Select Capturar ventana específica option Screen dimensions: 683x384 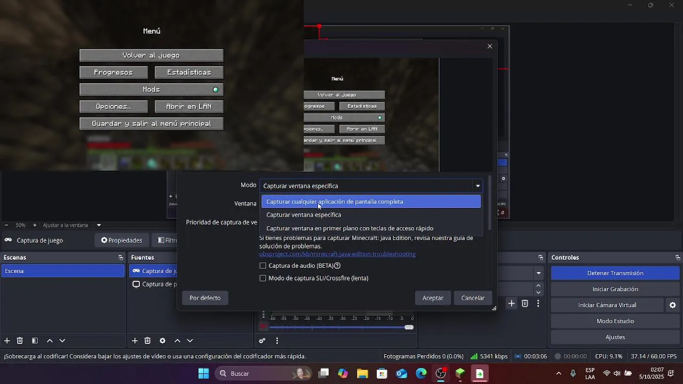(x=371, y=215)
